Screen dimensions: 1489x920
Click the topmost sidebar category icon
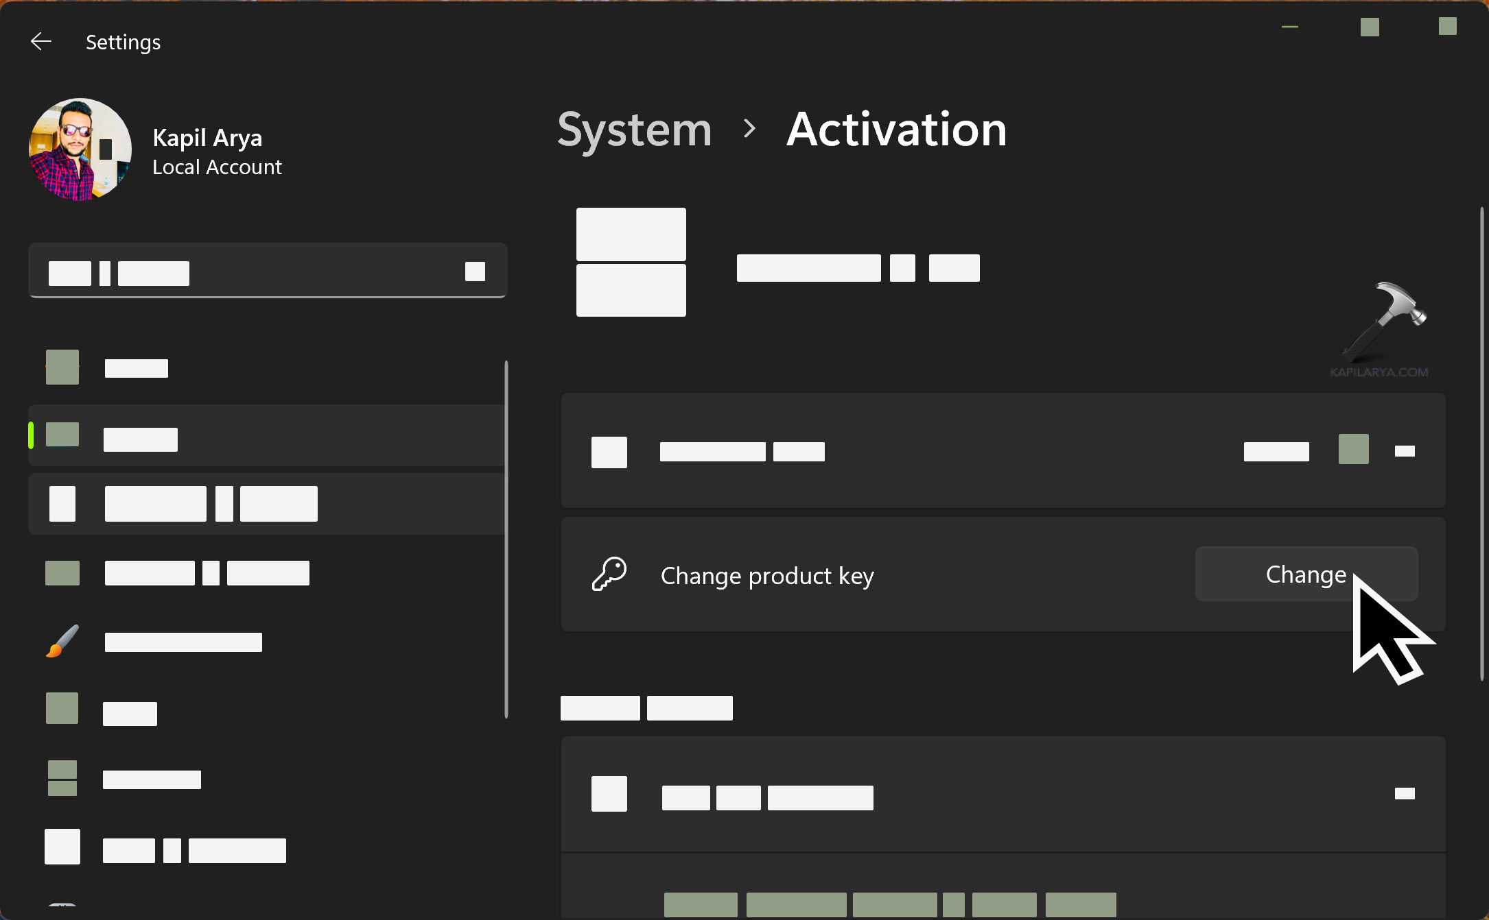tap(62, 367)
